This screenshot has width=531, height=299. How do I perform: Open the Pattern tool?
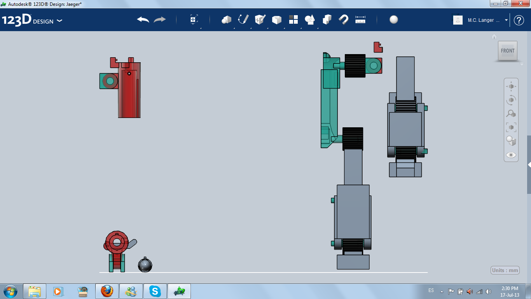[x=293, y=19]
